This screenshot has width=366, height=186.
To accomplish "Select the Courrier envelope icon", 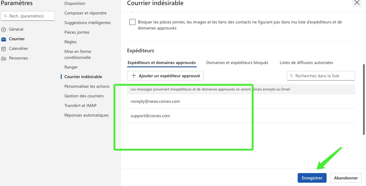I will pos(4,39).
